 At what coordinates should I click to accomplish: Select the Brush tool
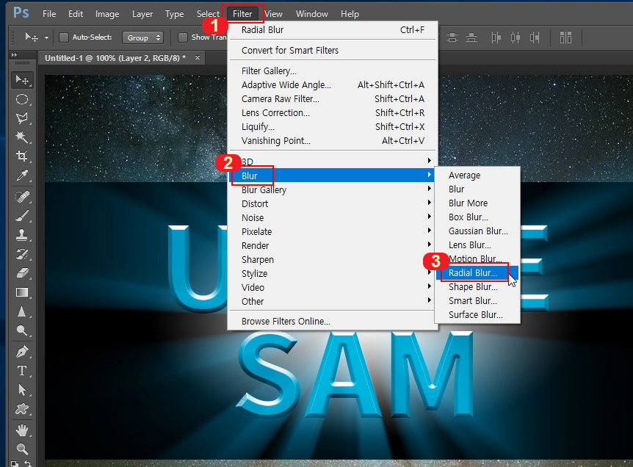pyautogui.click(x=22, y=216)
